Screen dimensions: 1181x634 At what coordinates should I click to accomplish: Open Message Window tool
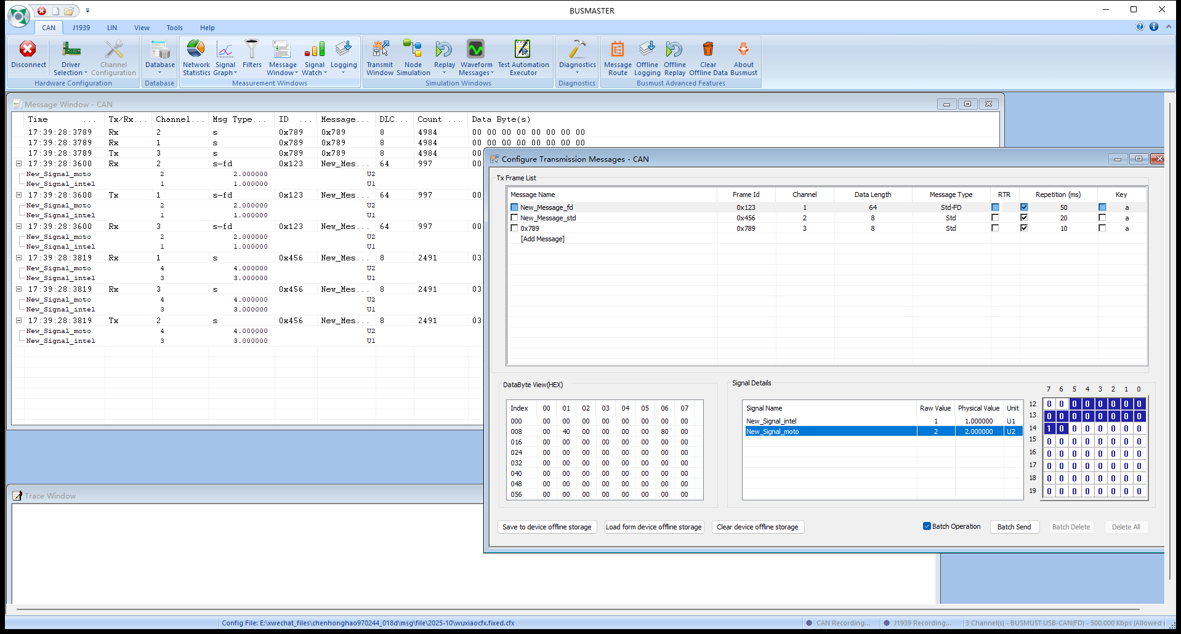pyautogui.click(x=283, y=58)
